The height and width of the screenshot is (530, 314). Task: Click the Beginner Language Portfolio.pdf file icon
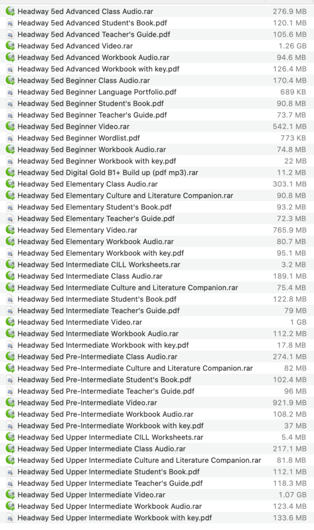coord(10,92)
